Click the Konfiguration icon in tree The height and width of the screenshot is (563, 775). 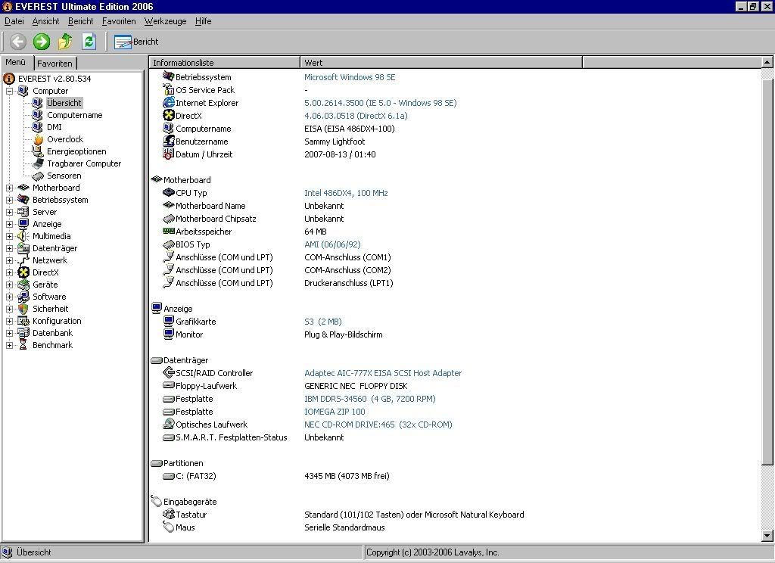click(x=23, y=321)
